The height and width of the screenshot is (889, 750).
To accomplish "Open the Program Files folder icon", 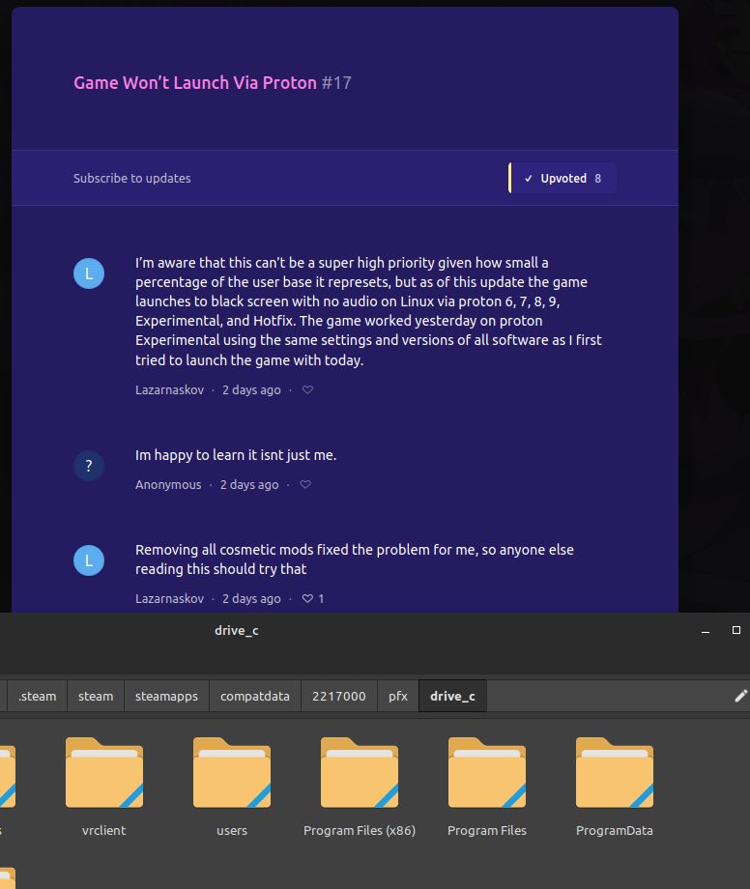I will [487, 773].
